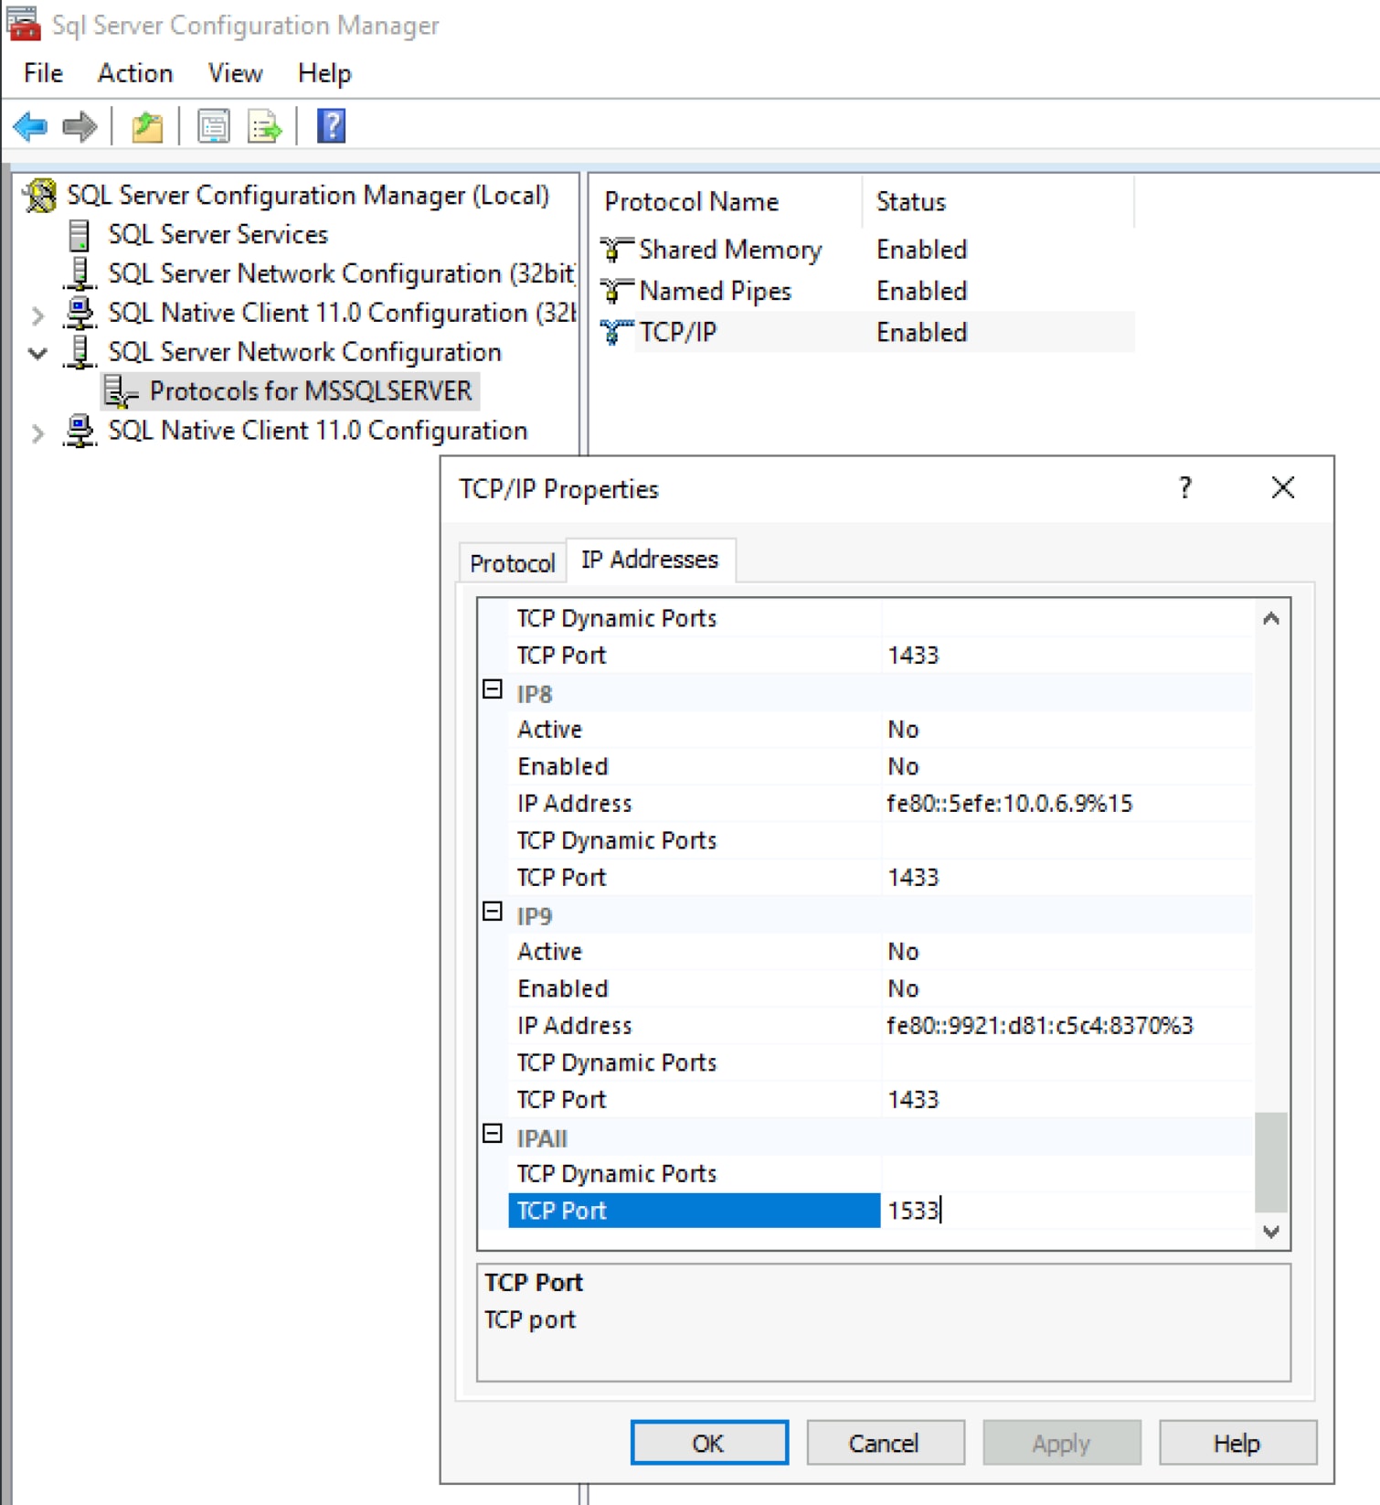Expand the bottom SQL Native Client 11.0 Configuration node
Viewport: 1380px width, 1505px height.
[37, 433]
